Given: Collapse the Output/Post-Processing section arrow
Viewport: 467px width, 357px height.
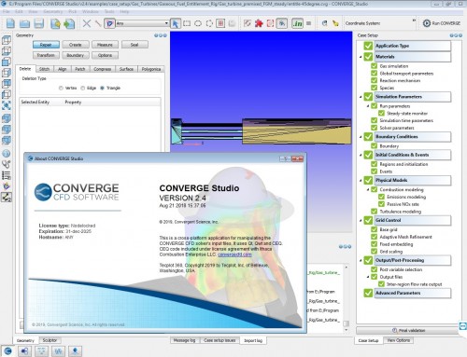Looking at the screenshot, I should click(x=361, y=260).
